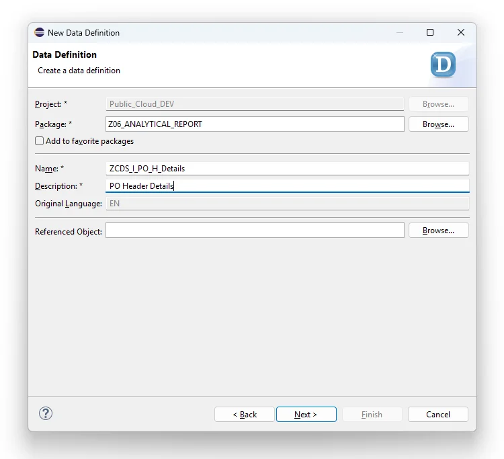The image size is (504, 459).
Task: Click the 'Description: *' label
Action: click(59, 186)
